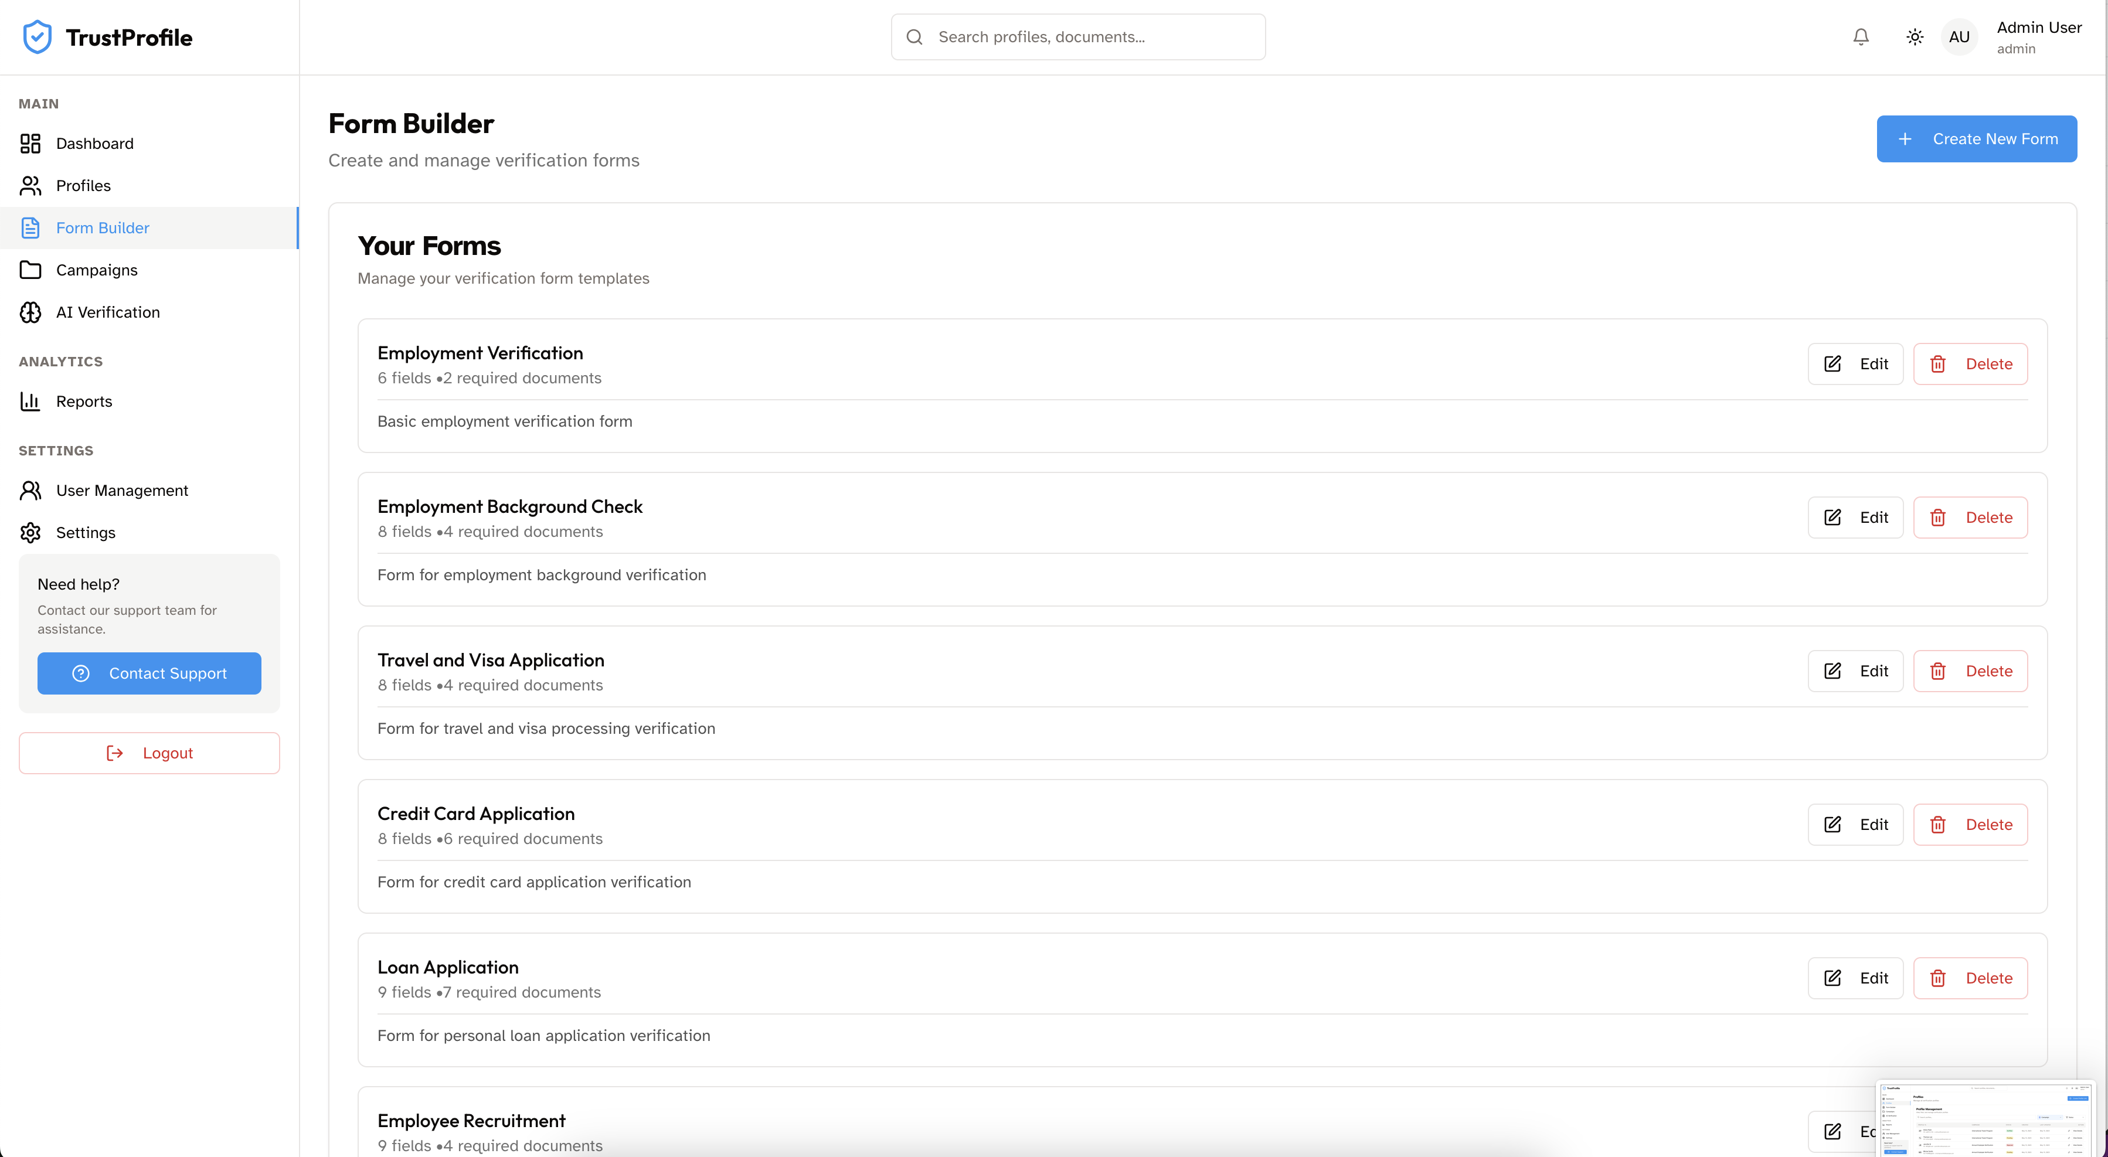Edit the Employment Verification form
This screenshot has width=2108, height=1157.
(1855, 364)
